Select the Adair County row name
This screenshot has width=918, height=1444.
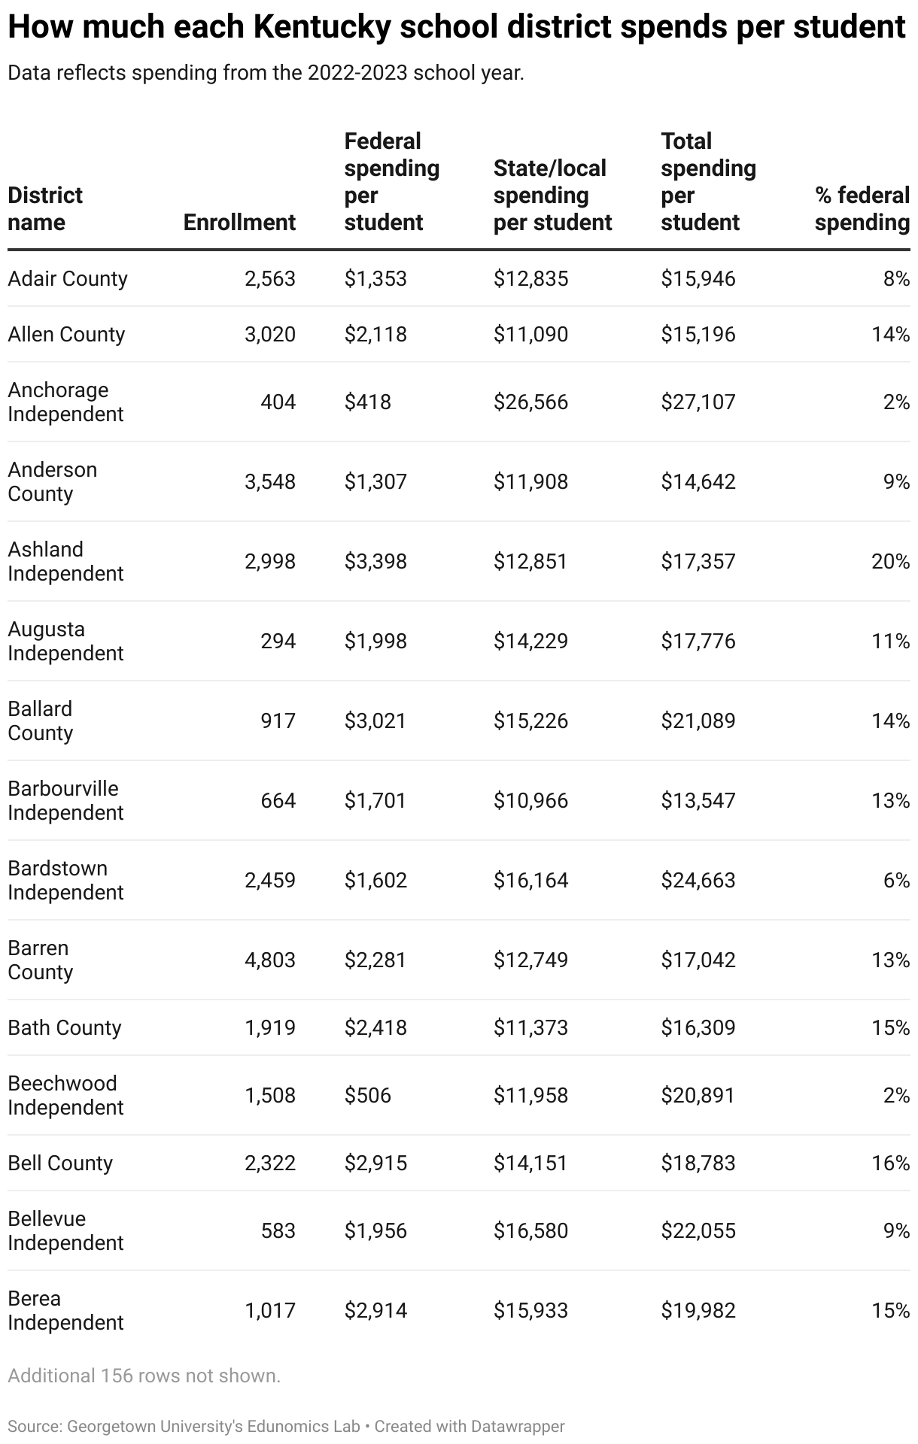[x=68, y=279]
